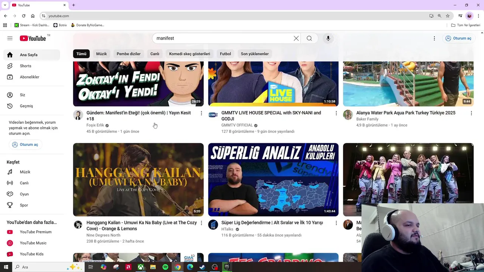
Task: Open YouTube Music link
Action: coord(32,243)
